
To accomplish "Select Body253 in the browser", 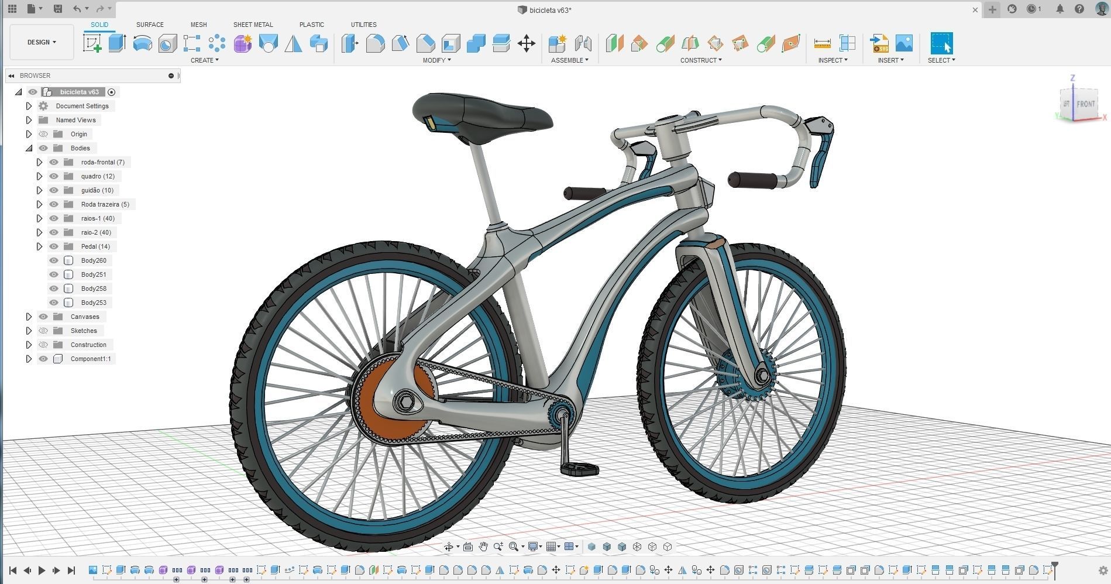I will [94, 303].
